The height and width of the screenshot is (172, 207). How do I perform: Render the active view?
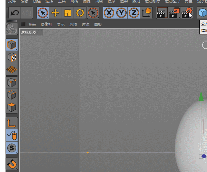click(x=162, y=13)
